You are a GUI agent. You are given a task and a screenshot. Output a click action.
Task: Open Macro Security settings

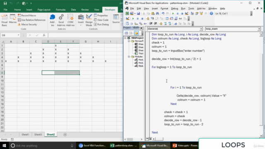(27, 24)
